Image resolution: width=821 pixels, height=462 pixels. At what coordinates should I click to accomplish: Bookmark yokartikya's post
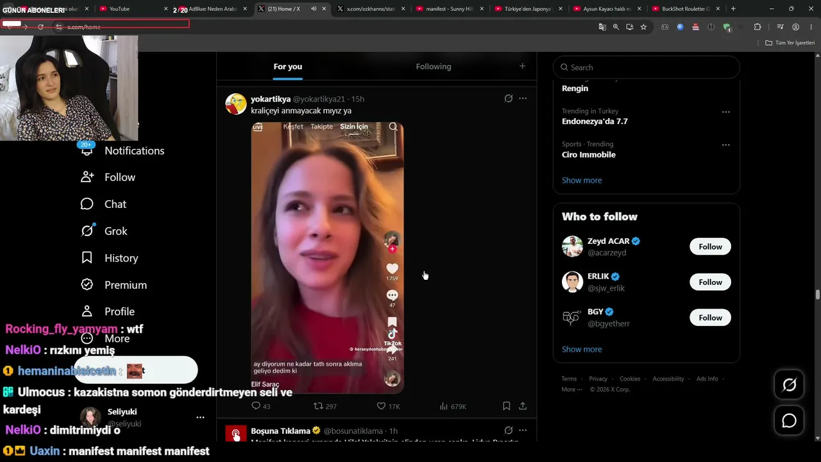[506, 406]
